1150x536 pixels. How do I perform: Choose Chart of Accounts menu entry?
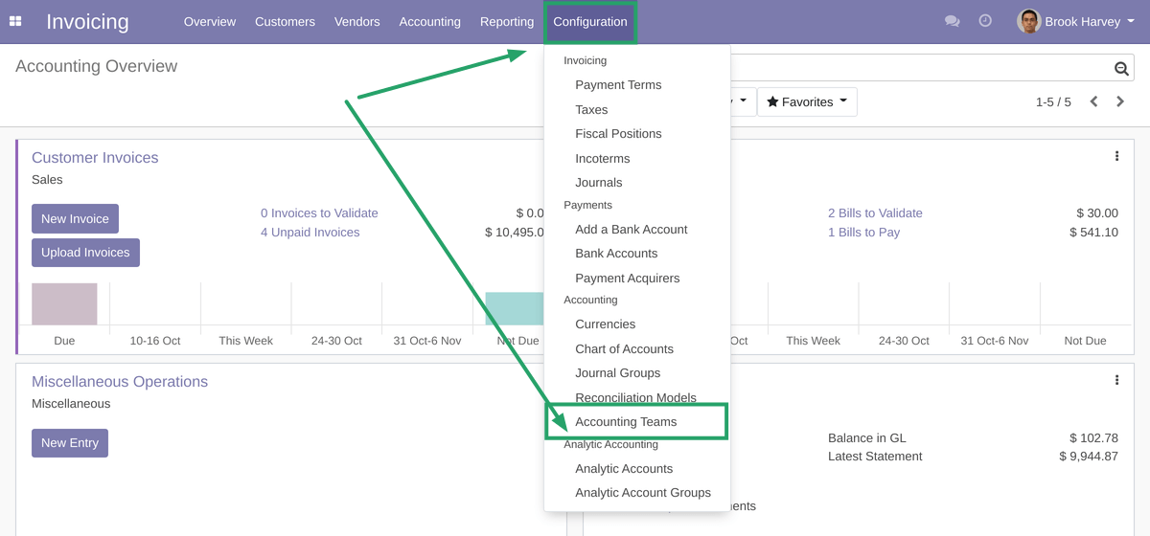624,349
